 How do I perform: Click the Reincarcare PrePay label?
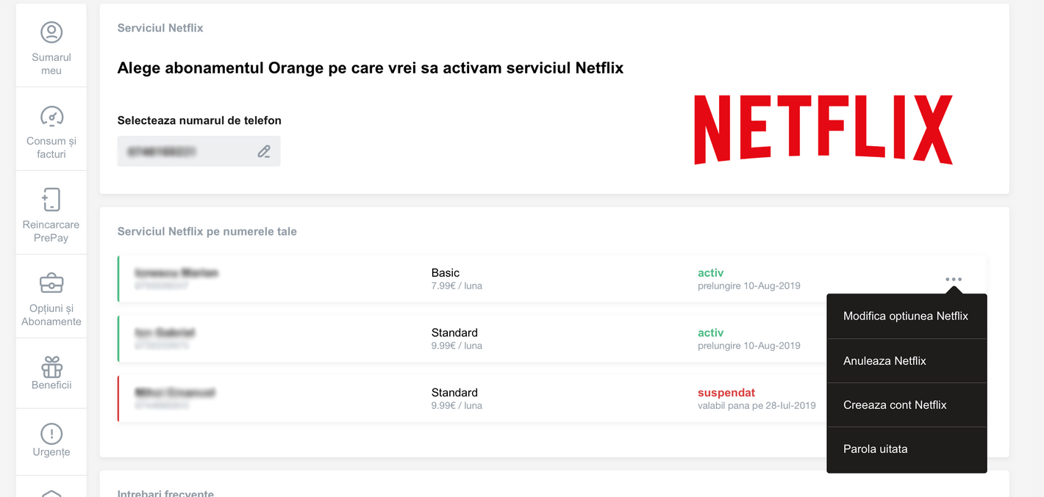pyautogui.click(x=51, y=231)
